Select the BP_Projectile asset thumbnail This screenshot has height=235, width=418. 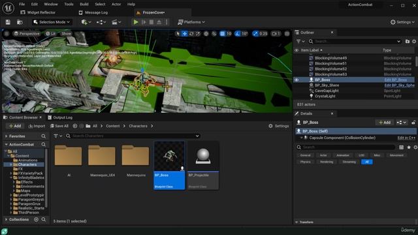(x=203, y=165)
